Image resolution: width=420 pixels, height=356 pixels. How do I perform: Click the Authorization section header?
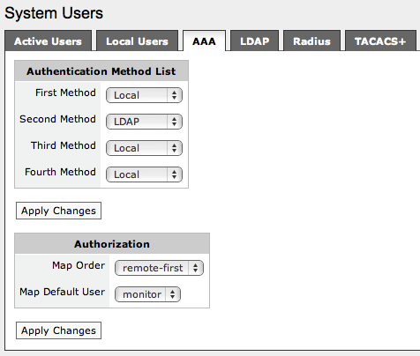point(112,244)
